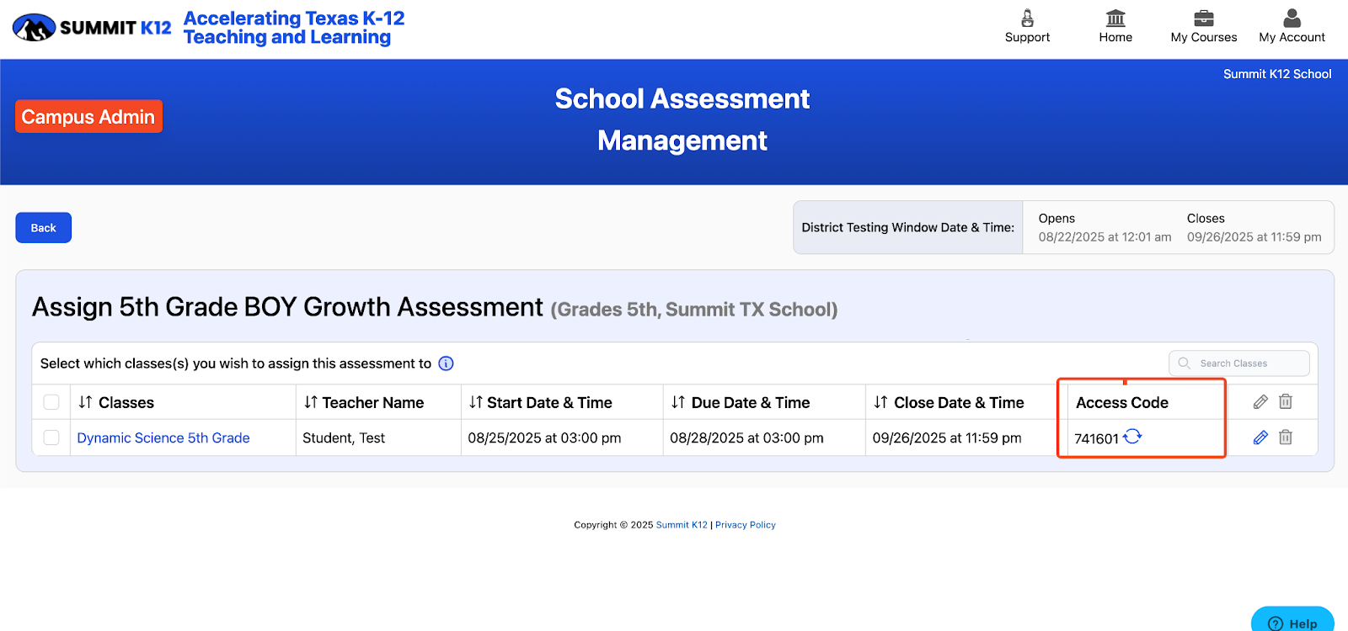Click School Assessment Management title

coord(682,119)
